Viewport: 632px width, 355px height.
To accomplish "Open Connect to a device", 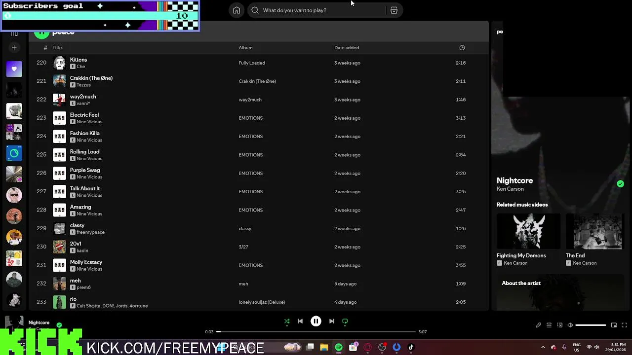I will pyautogui.click(x=559, y=325).
